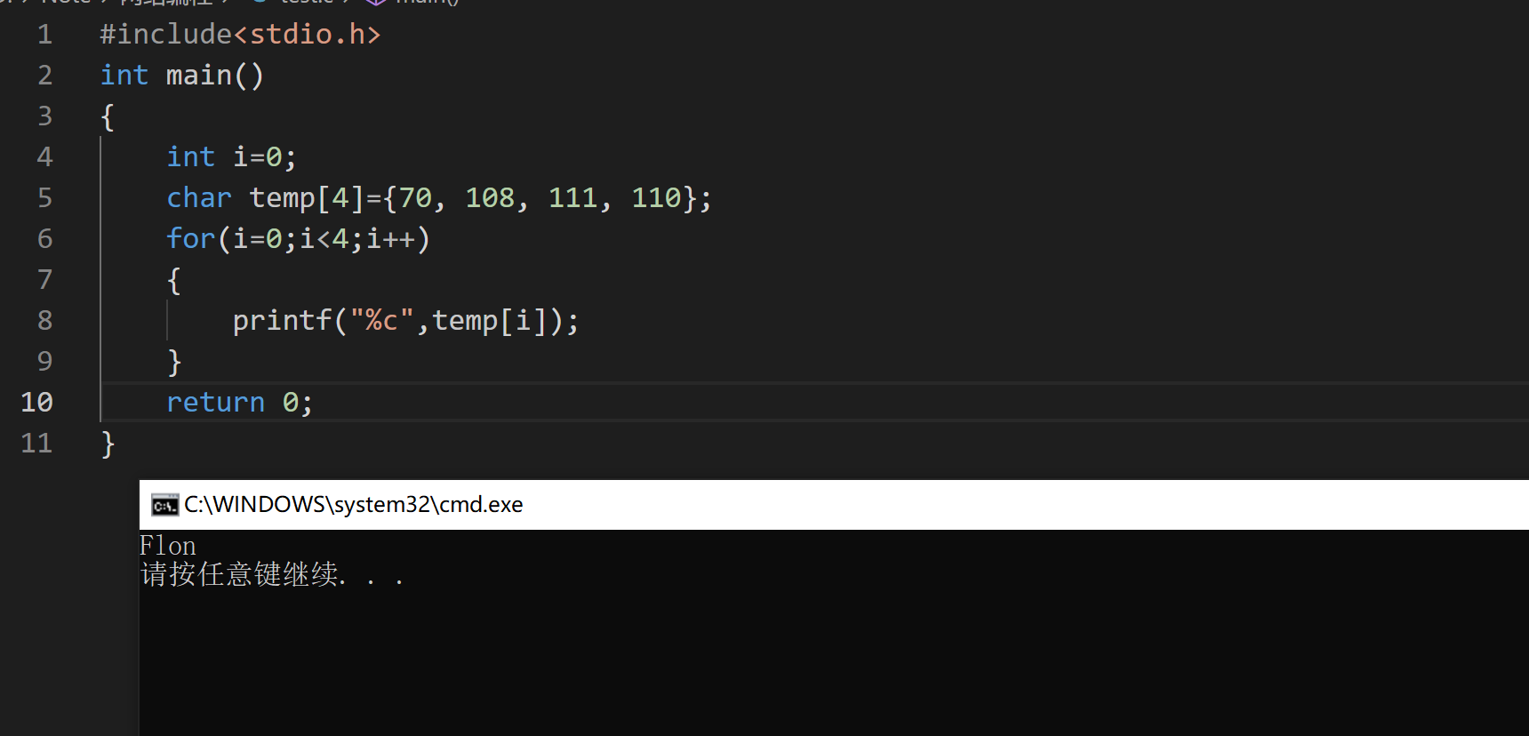Select line number 4 in the gutter
The width and height of the screenshot is (1529, 736).
[44, 156]
